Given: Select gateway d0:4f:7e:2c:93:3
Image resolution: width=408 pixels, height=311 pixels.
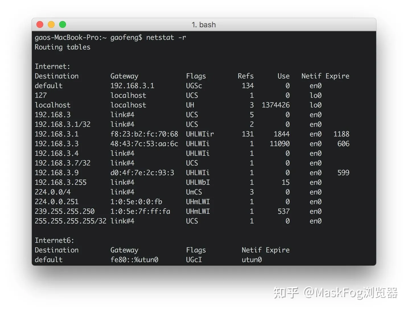Looking at the screenshot, I should 142,173.
